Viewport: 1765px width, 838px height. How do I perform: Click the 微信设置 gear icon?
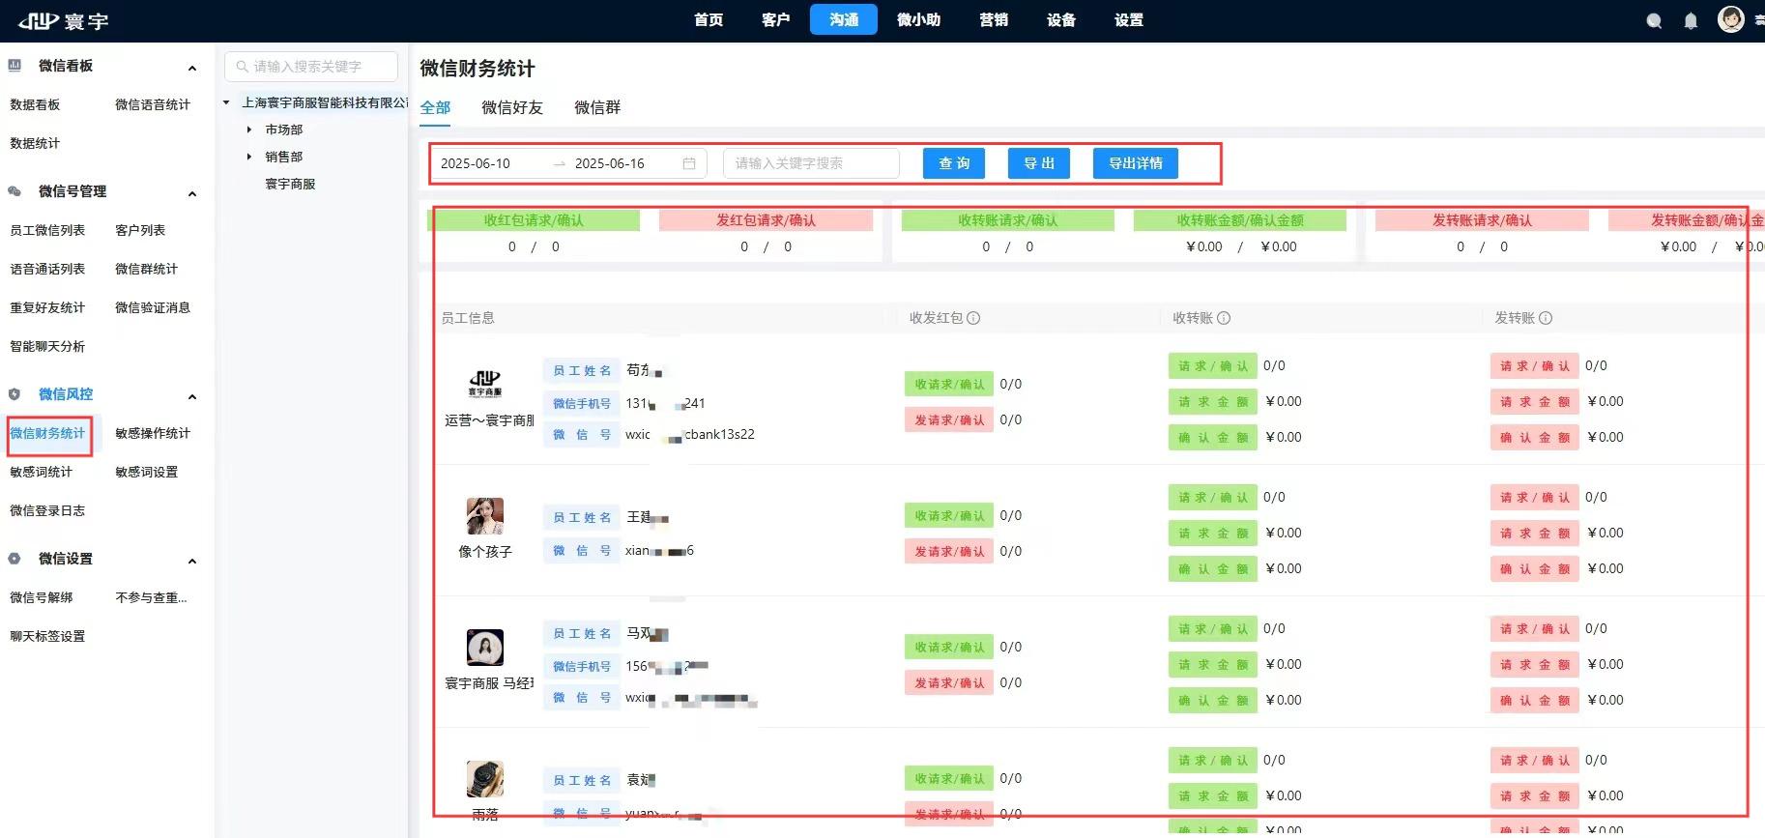pyautogui.click(x=14, y=559)
